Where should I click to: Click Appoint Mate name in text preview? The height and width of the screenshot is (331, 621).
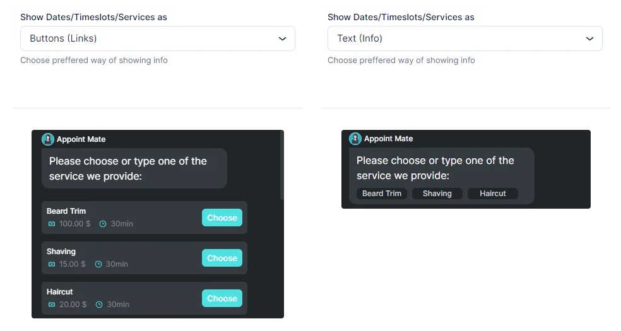tap(389, 139)
